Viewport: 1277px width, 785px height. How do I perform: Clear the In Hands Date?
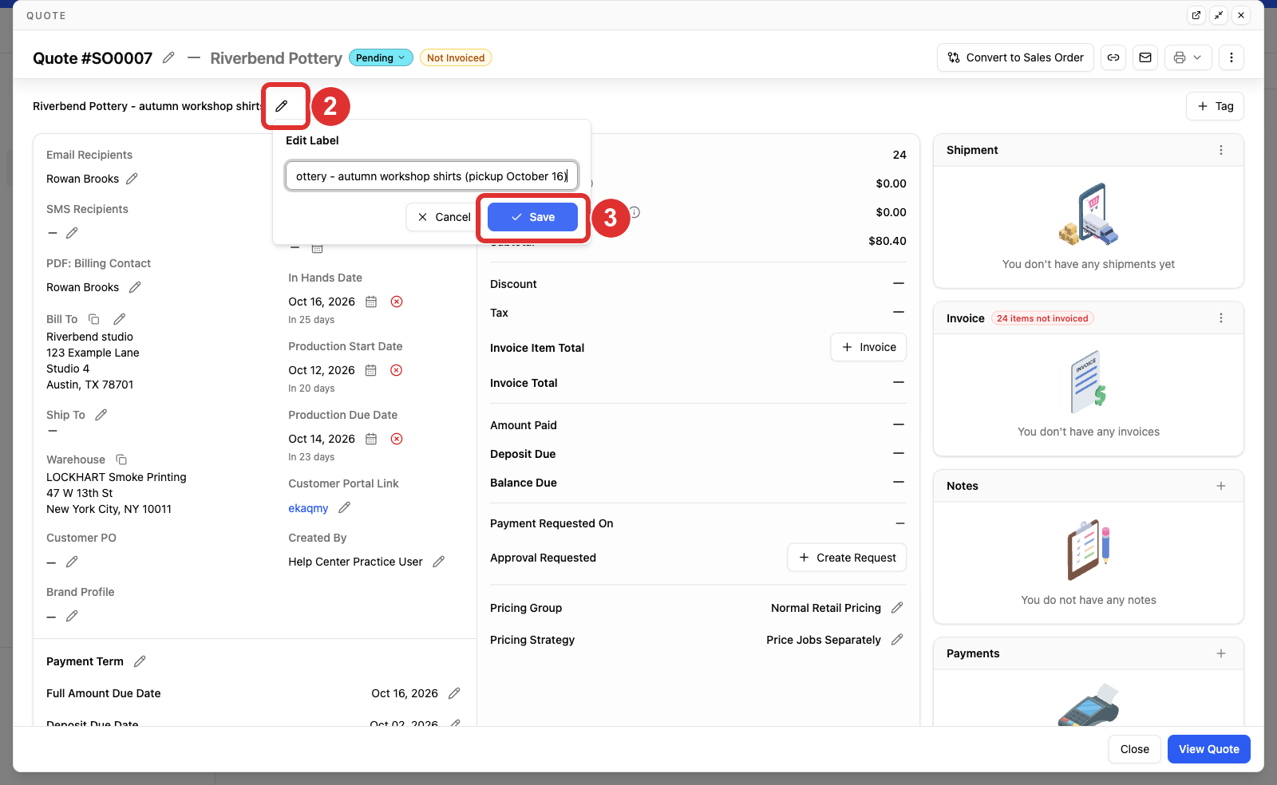click(397, 302)
